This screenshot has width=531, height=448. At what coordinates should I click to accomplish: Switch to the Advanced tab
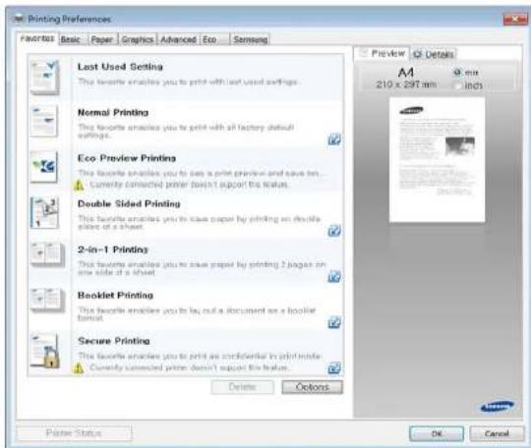click(x=178, y=39)
